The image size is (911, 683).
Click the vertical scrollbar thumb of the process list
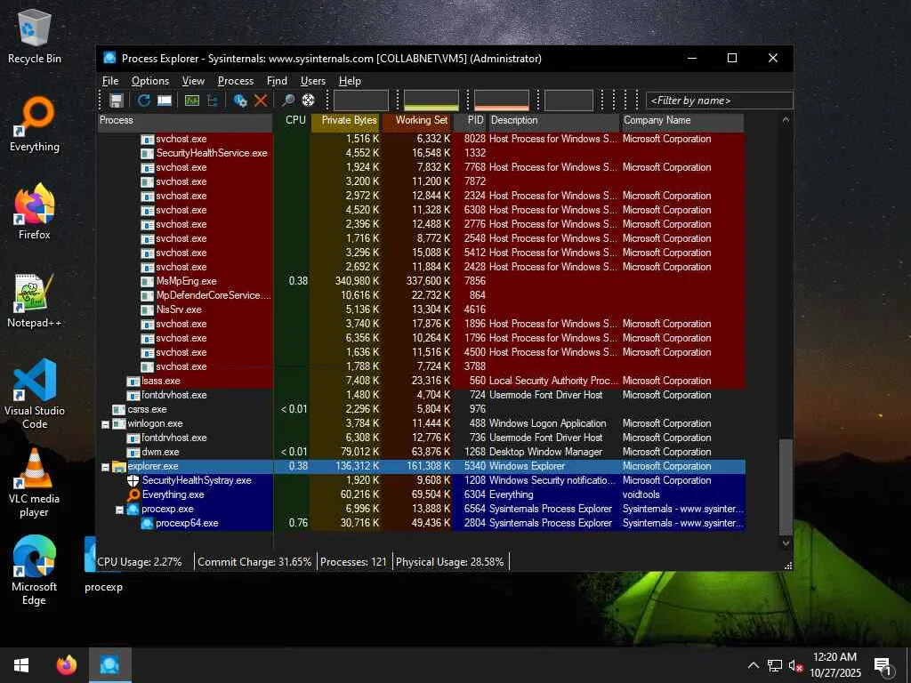786,486
